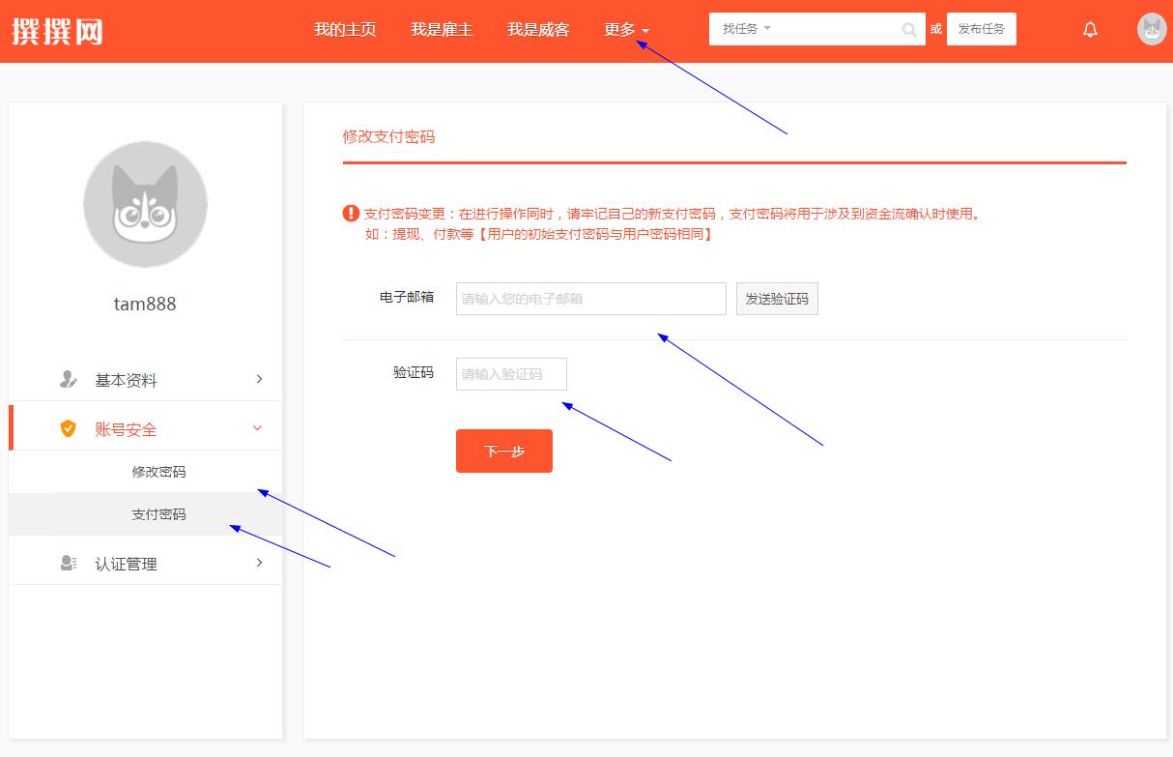
Task: Click the 发布任务 button
Action: (982, 29)
